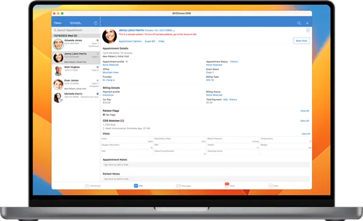Screen dimensions: 363x221
Task: Open the Messages tab
Action: coord(183,186)
